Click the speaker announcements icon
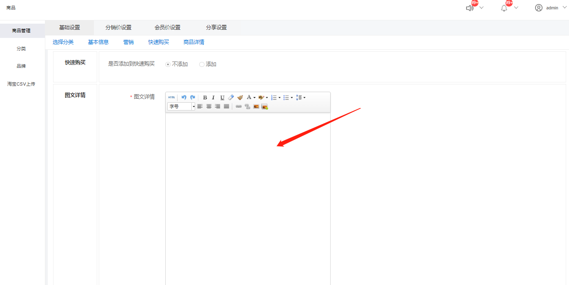The height and width of the screenshot is (285, 569). click(x=470, y=8)
